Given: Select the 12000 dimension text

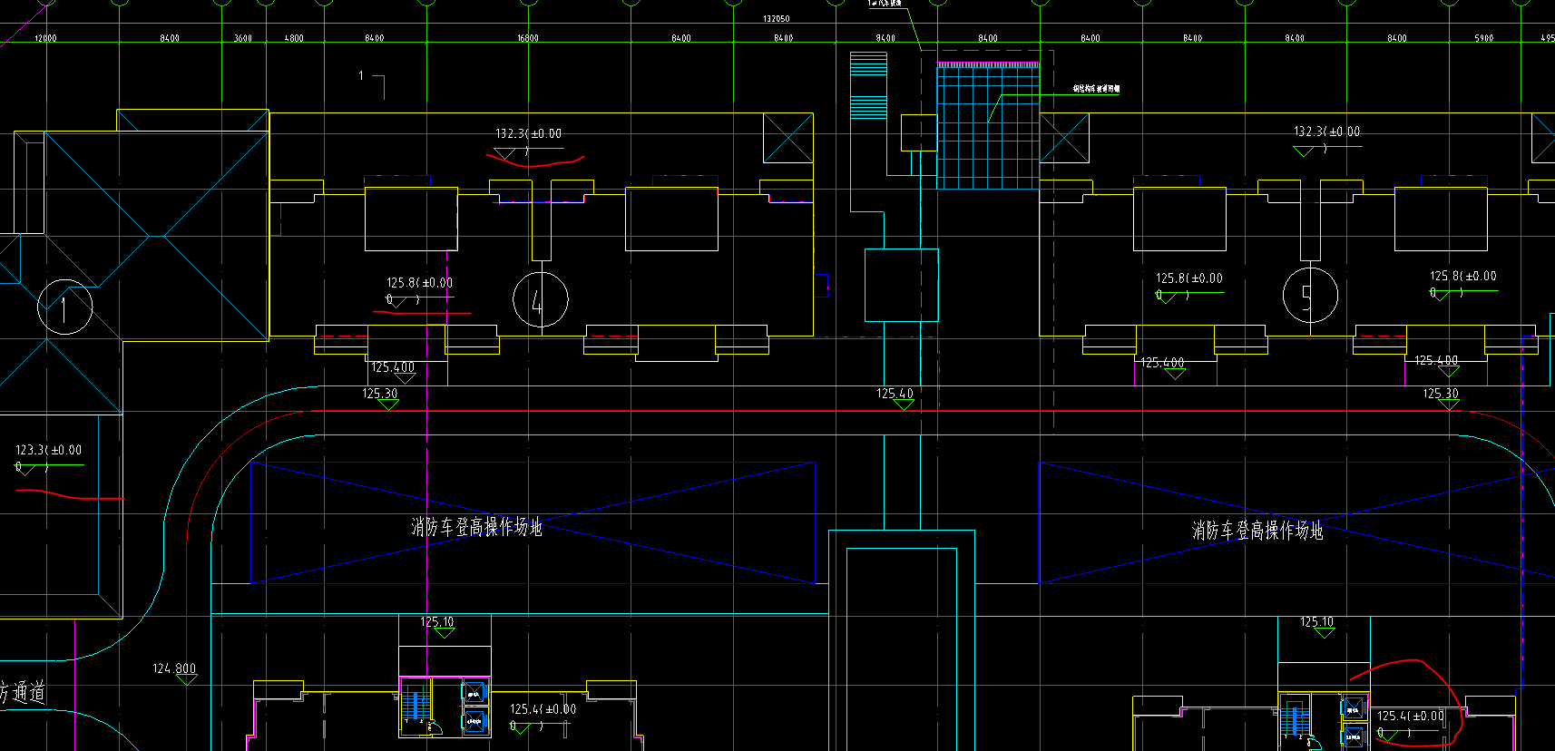Looking at the screenshot, I should 45,38.
